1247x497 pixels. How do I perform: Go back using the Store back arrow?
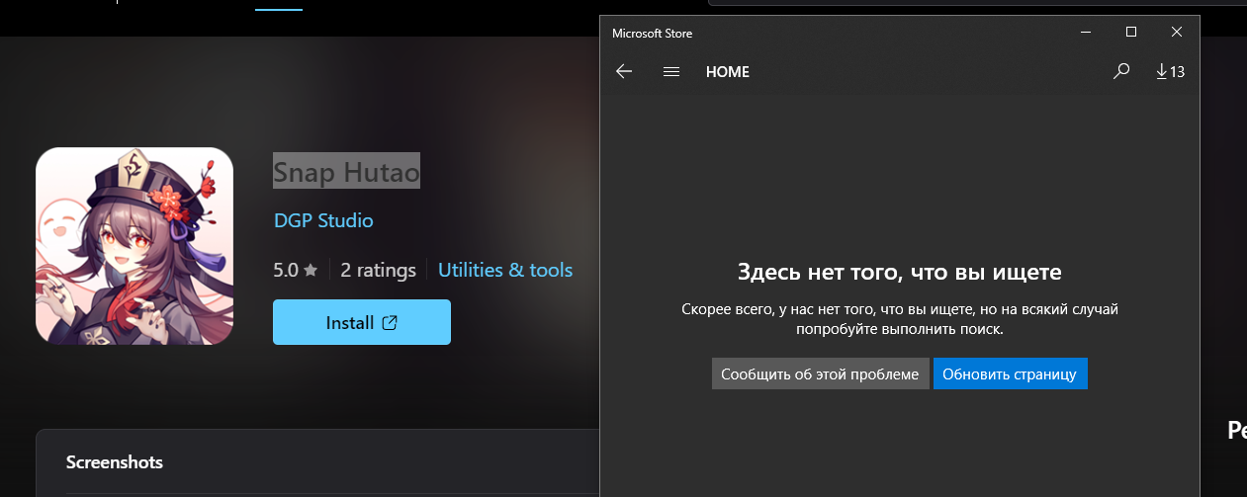(624, 71)
